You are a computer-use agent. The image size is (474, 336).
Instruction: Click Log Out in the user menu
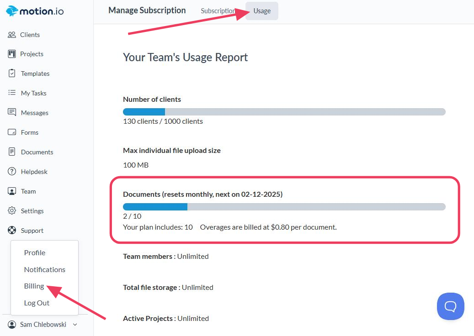[x=37, y=303]
